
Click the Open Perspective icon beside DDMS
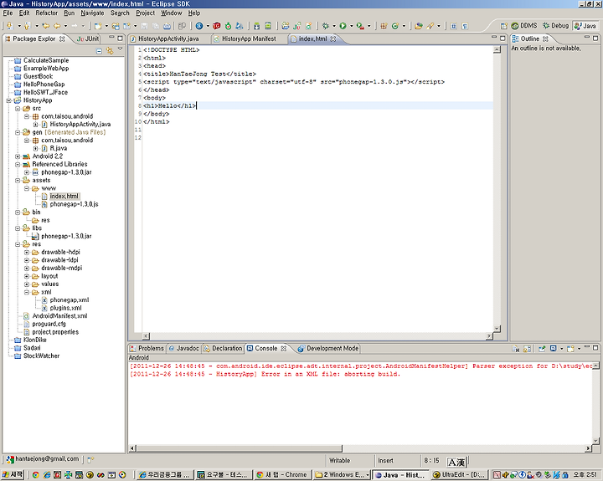pyautogui.click(x=503, y=26)
